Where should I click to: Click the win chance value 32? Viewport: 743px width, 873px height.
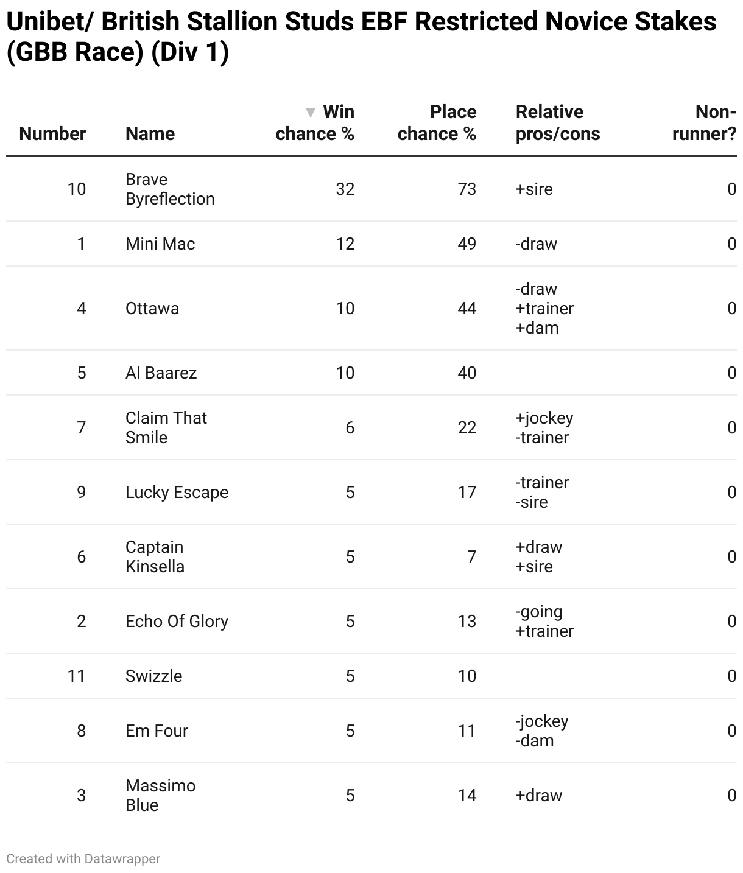[345, 189]
